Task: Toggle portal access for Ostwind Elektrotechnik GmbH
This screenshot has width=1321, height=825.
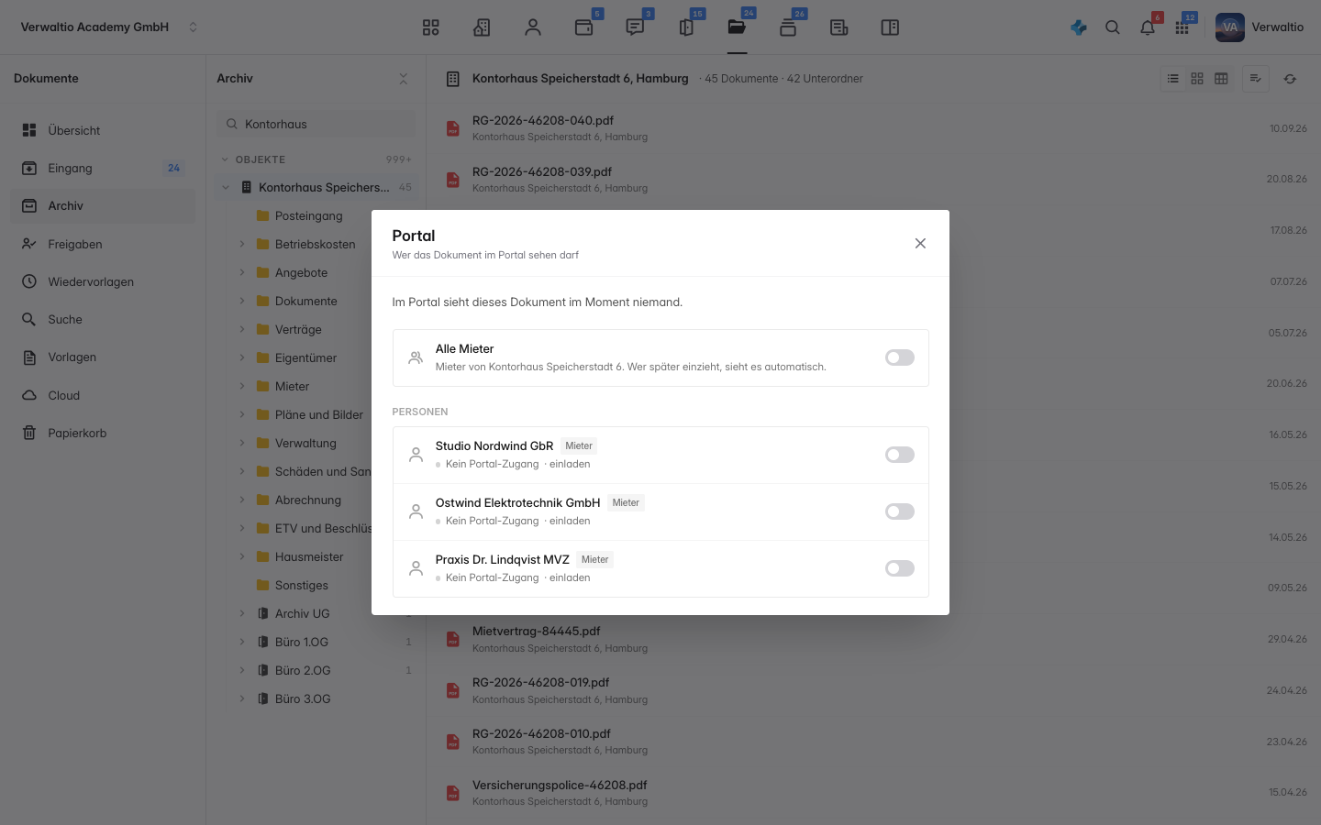Action: click(900, 511)
